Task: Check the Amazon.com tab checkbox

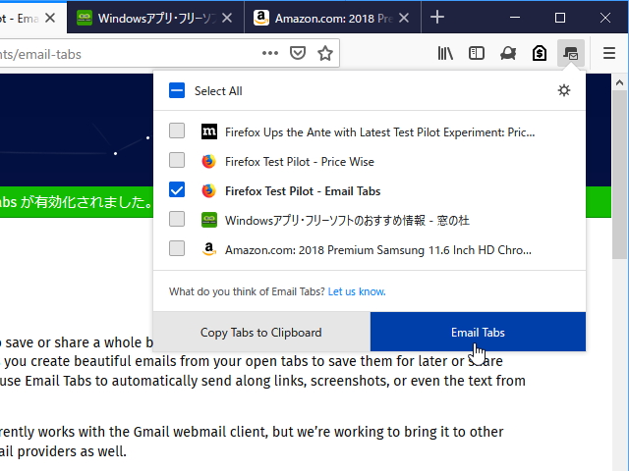Action: point(177,248)
